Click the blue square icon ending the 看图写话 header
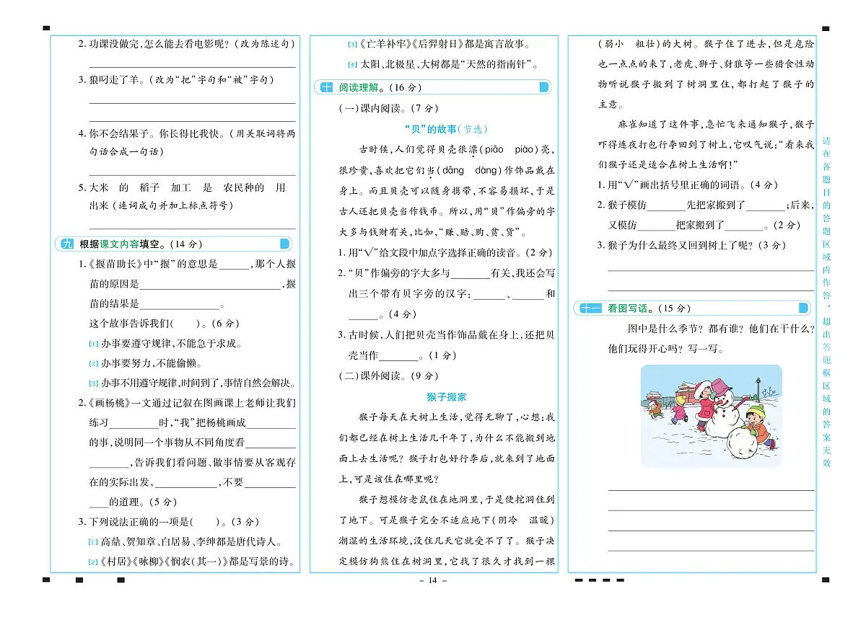This screenshot has width=866, height=617. [x=804, y=308]
